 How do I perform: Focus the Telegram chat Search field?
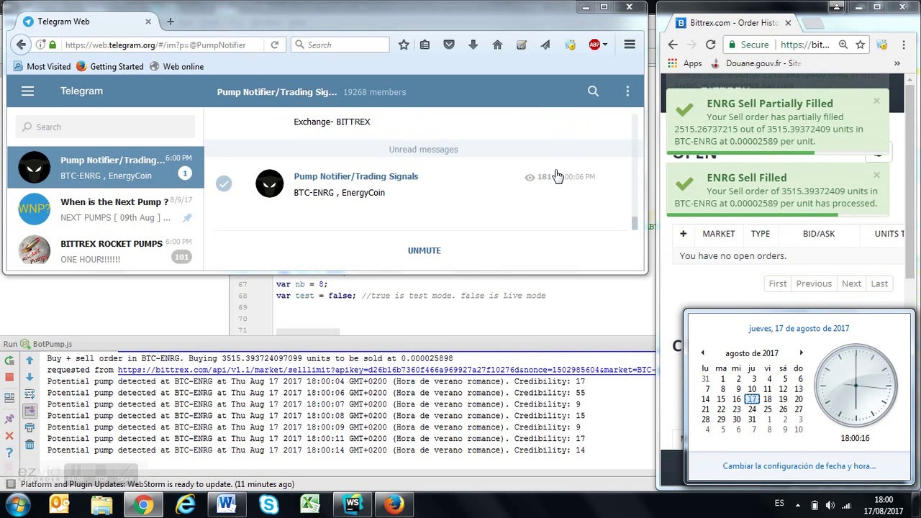point(105,127)
